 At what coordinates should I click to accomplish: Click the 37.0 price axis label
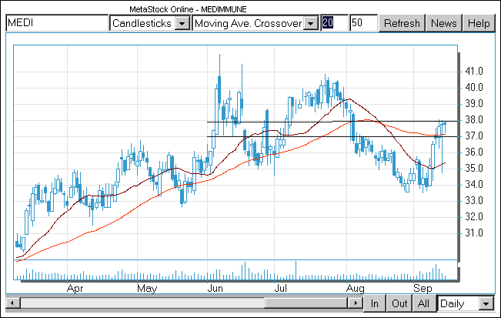tap(474, 136)
